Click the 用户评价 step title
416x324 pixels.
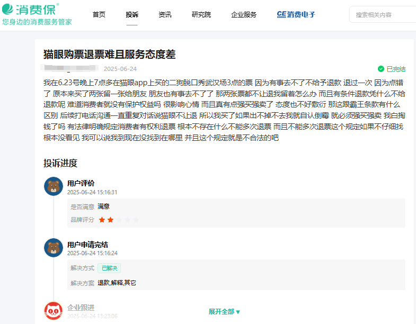[x=81, y=183]
